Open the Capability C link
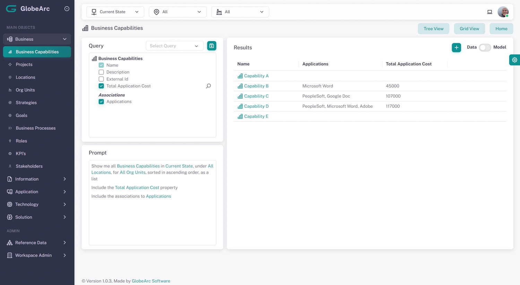Viewport: 520px width, 285px height. (x=256, y=96)
